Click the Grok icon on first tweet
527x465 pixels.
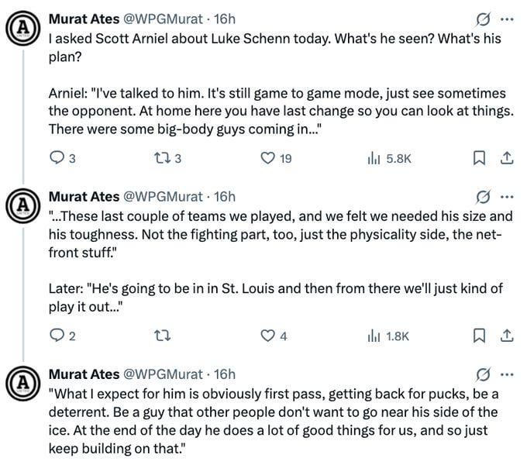484,19
